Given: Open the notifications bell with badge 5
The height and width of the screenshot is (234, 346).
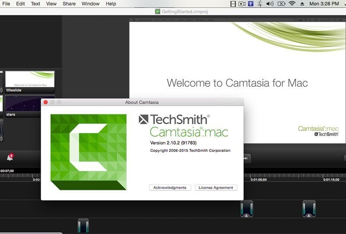Looking at the screenshot, I should pyautogui.click(x=10, y=157).
